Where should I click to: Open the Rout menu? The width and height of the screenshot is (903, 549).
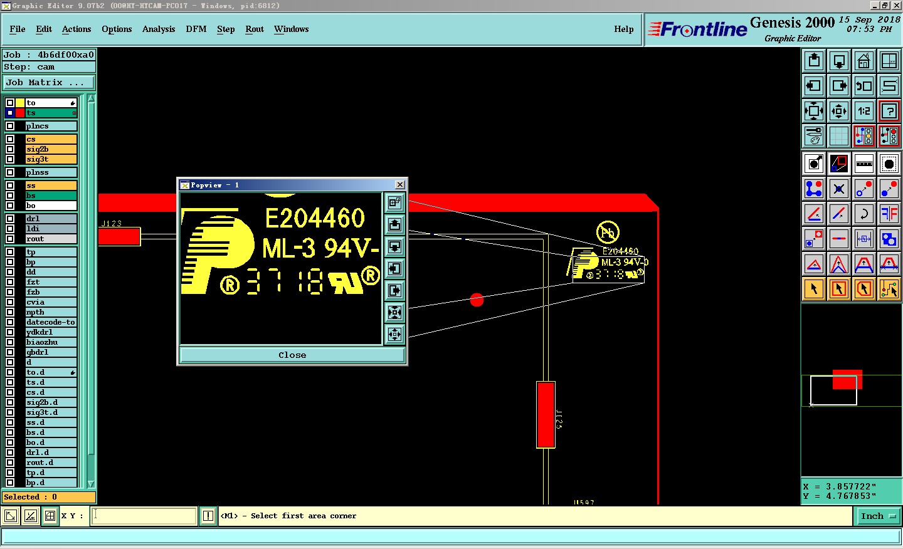click(255, 29)
